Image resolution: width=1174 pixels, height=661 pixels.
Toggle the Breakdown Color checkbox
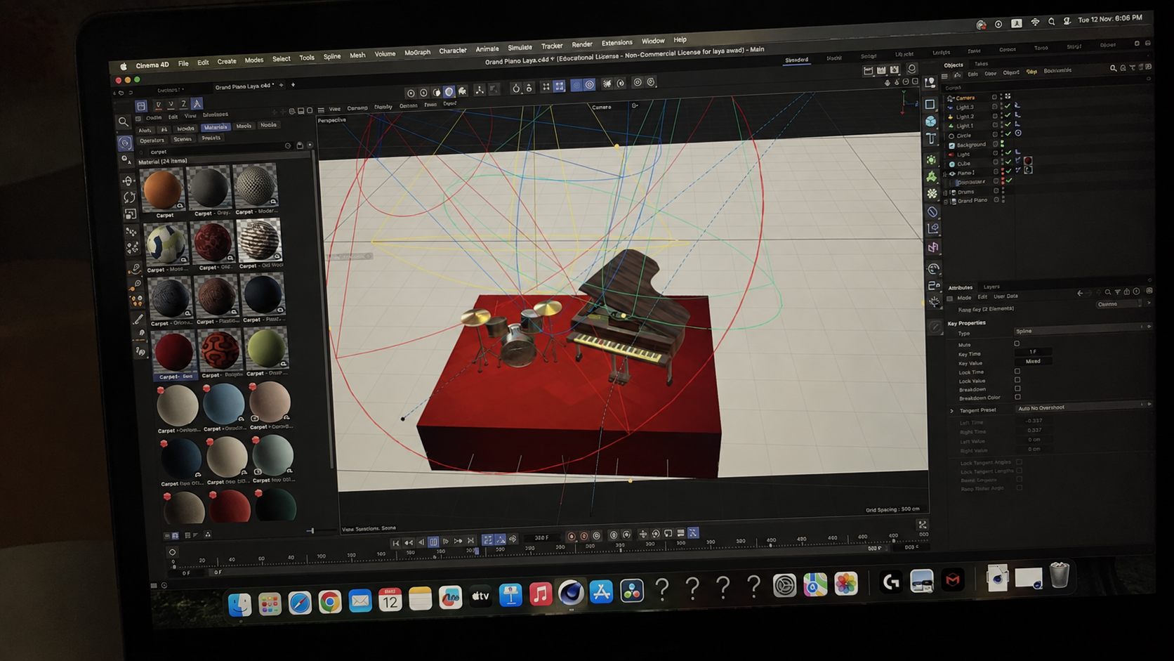(x=1017, y=397)
